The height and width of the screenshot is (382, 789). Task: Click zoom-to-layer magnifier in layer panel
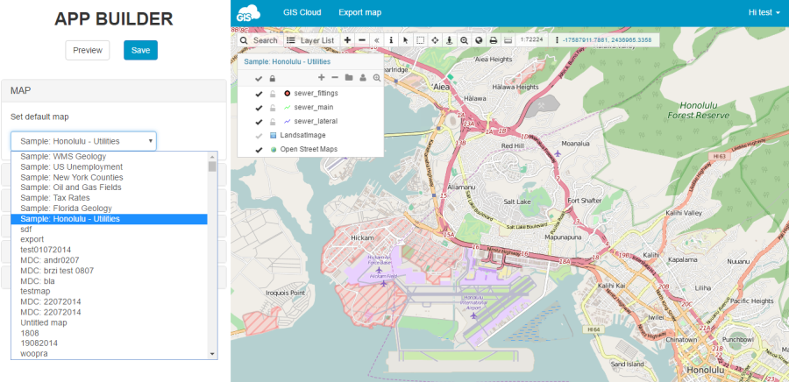tap(376, 78)
